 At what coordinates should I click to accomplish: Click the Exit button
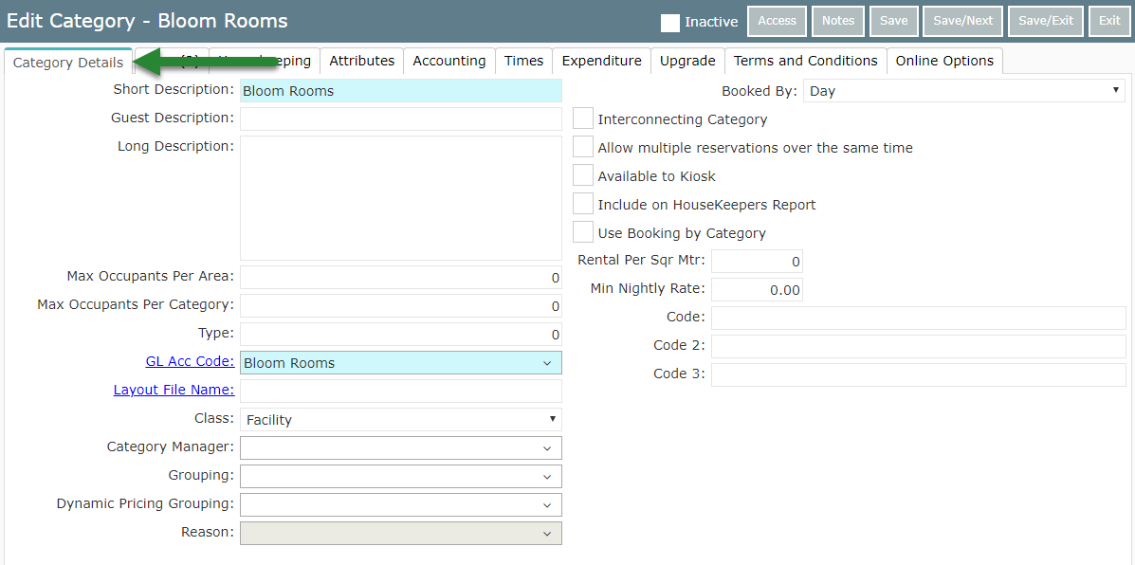click(1109, 21)
